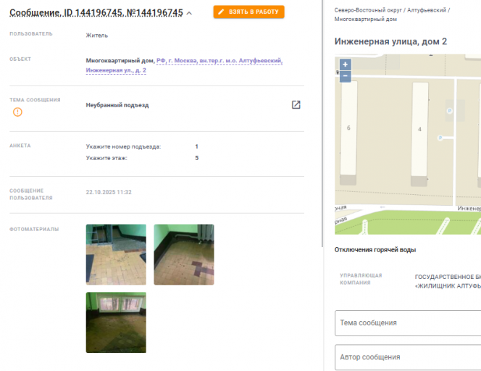Viewport: 481px width, 371px height.
Task: Click the vertical scrollbar of message panel
Action: pyautogui.click(x=322, y=123)
